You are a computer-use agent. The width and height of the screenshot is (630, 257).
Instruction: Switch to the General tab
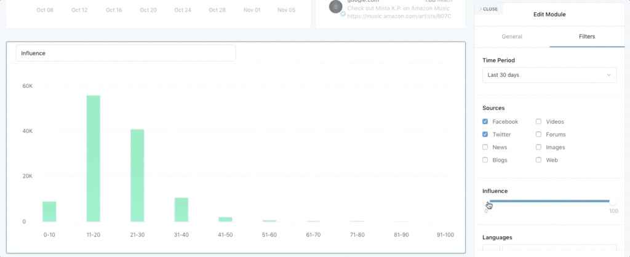(x=512, y=36)
